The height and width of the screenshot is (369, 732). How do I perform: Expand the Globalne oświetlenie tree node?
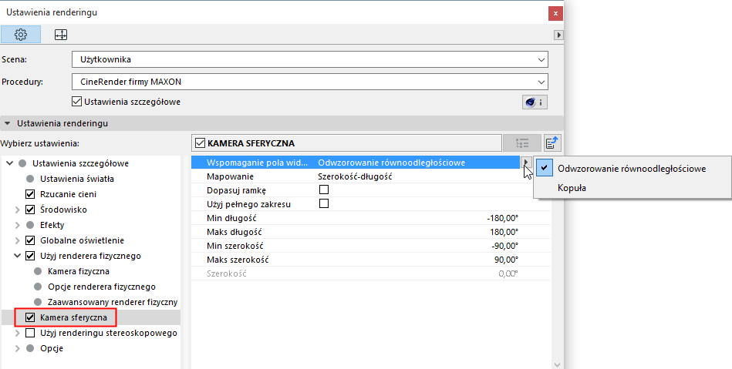(17, 240)
